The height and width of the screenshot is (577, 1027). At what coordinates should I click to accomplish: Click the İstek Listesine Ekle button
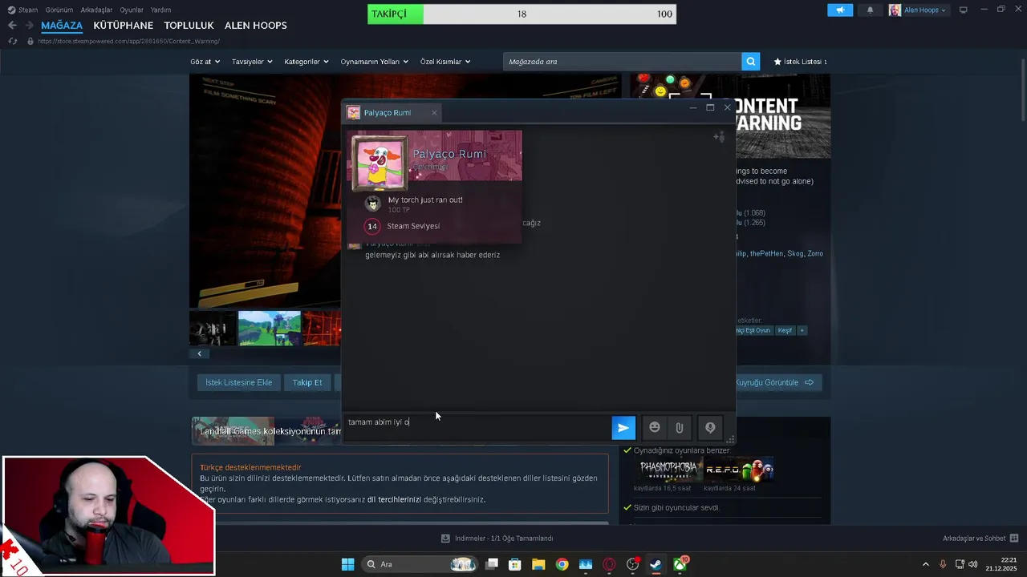click(239, 382)
